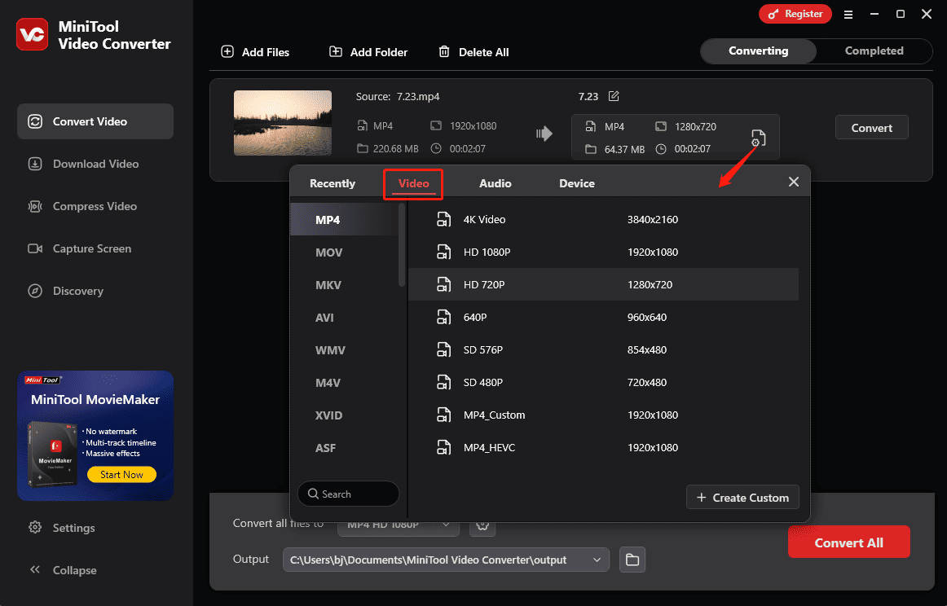Click the HD 720P preset icon

point(444,284)
